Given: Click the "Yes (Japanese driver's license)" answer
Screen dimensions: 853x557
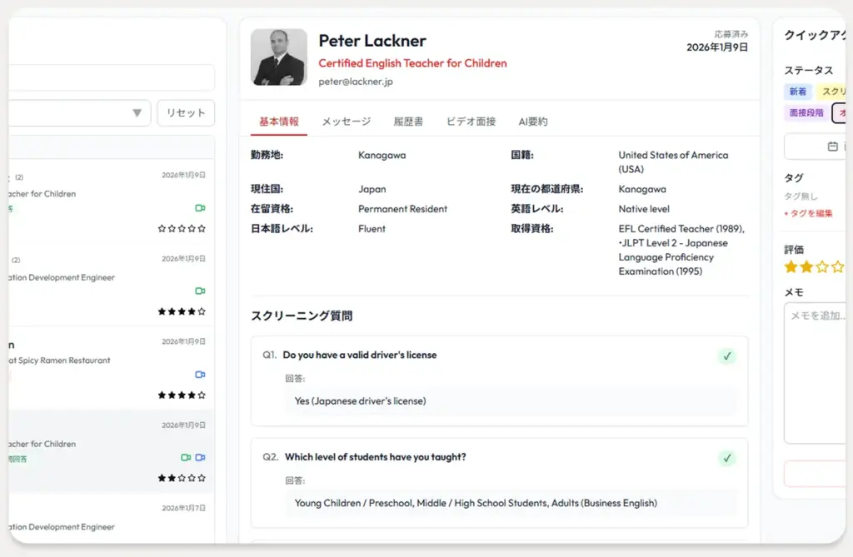Looking at the screenshot, I should click(x=360, y=400).
